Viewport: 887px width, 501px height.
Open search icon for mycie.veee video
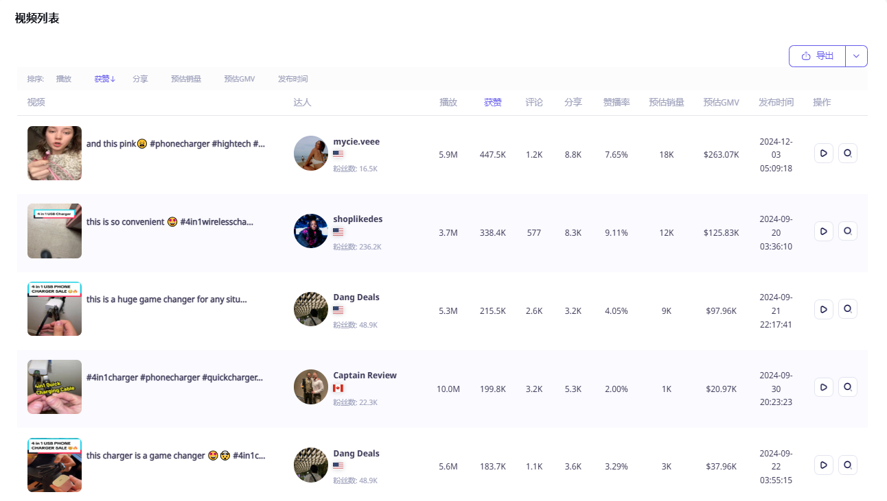pos(848,154)
